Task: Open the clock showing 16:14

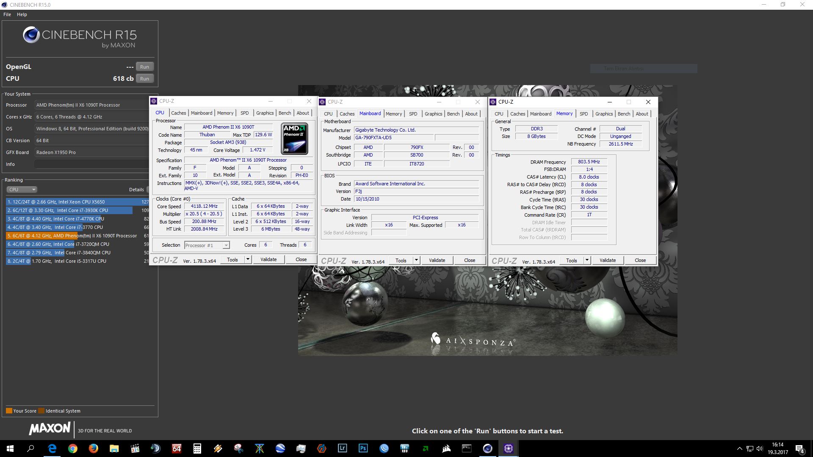Action: (x=778, y=449)
